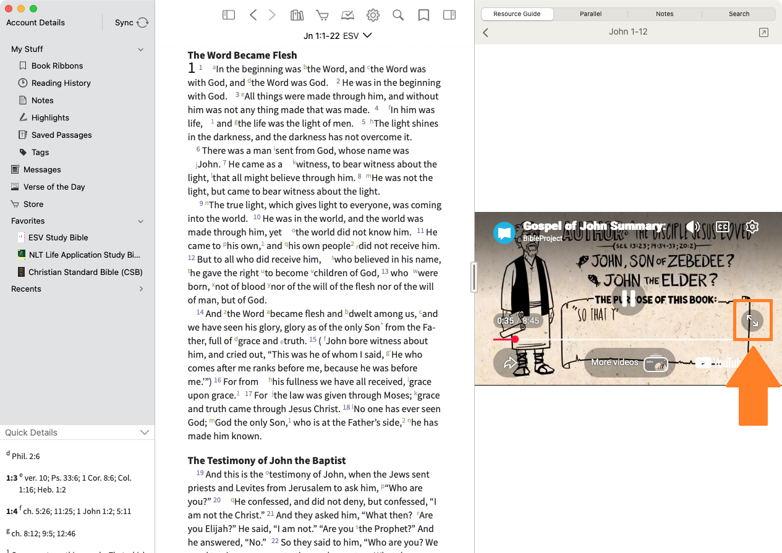This screenshot has width=782, height=553.
Task: Switch to the Search tab
Action: point(739,14)
